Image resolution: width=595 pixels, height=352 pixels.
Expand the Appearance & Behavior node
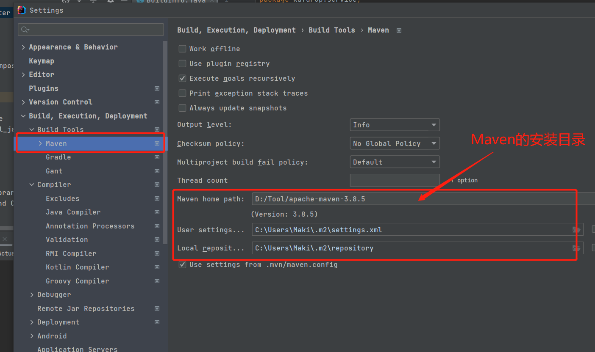(23, 47)
